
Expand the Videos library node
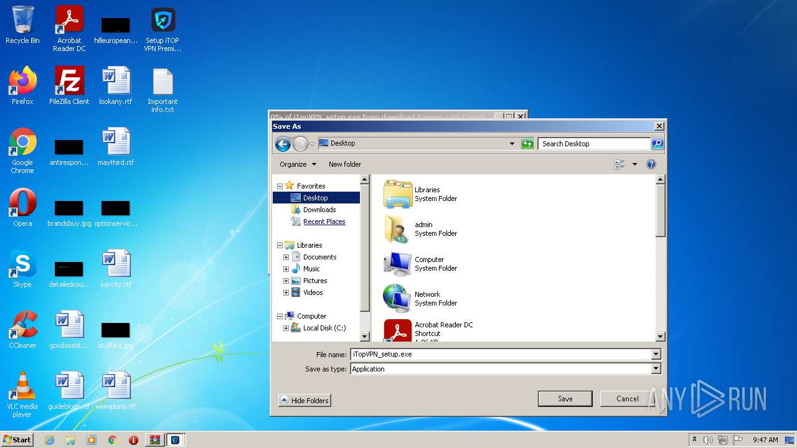tap(286, 292)
